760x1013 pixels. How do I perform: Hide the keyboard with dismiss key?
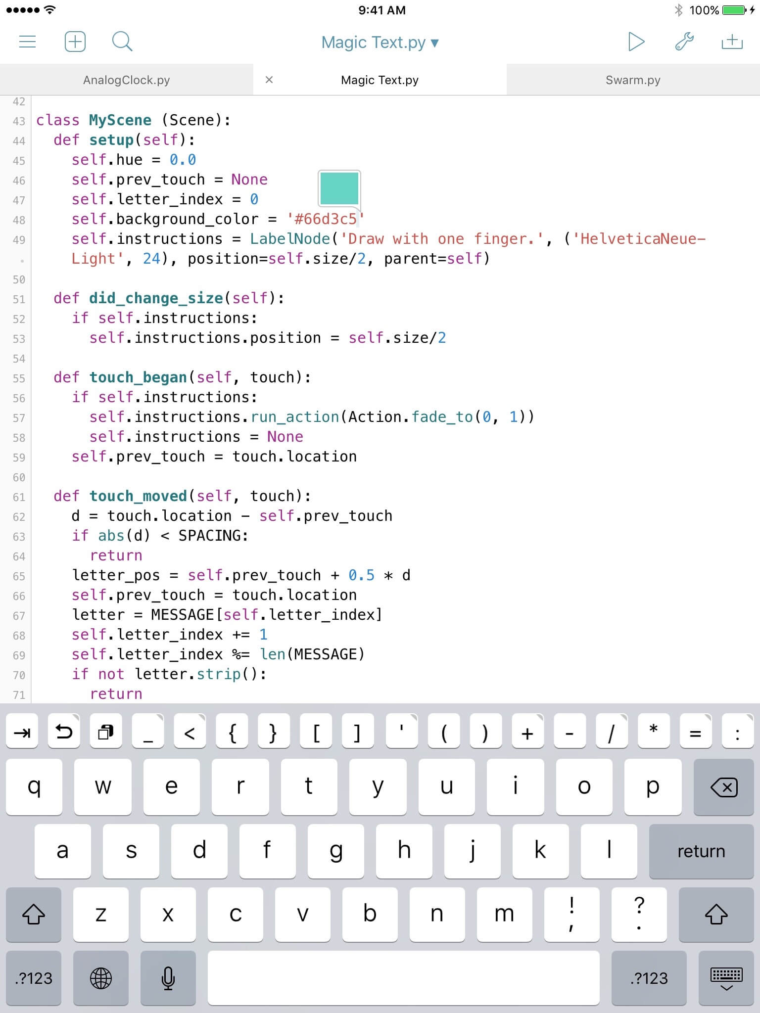point(726,978)
